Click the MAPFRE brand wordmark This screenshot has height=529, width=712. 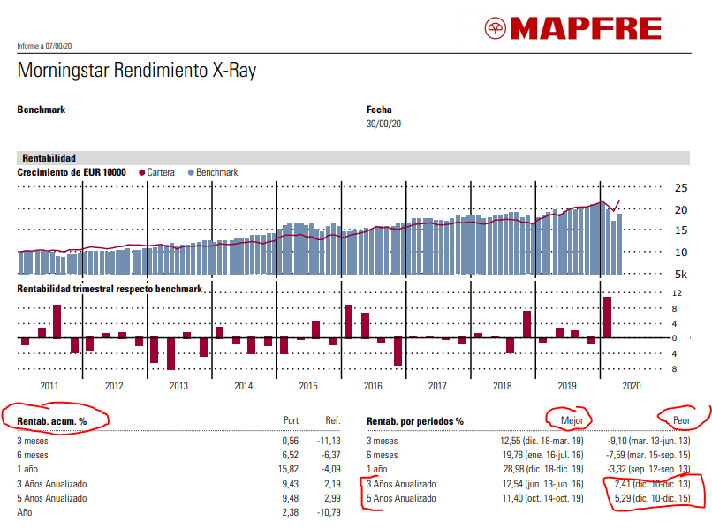click(x=586, y=28)
